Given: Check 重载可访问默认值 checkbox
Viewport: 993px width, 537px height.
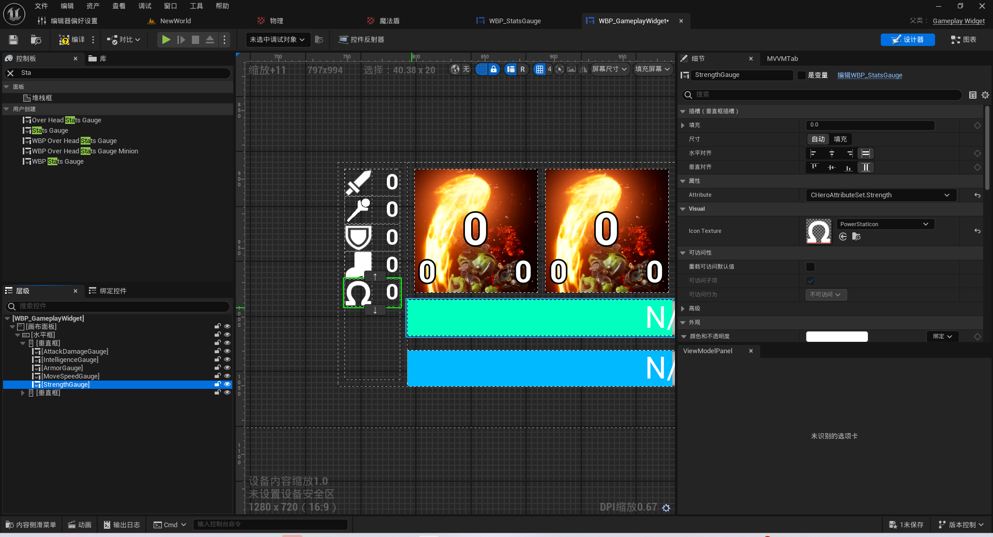Looking at the screenshot, I should coord(810,267).
